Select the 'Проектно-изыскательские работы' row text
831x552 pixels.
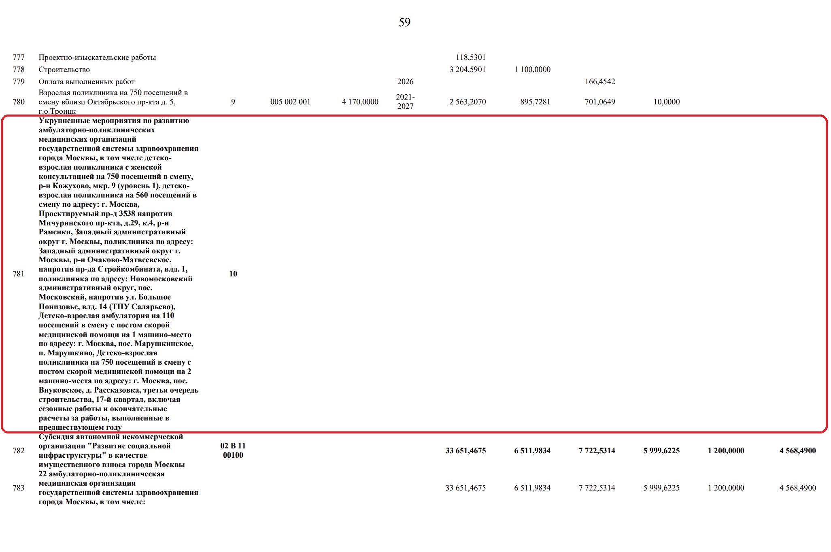click(97, 57)
